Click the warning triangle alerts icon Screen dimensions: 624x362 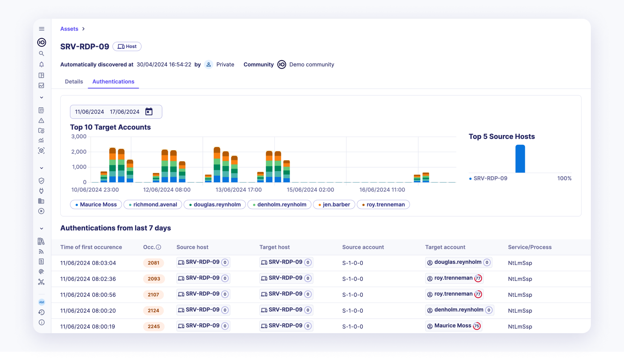(x=41, y=121)
